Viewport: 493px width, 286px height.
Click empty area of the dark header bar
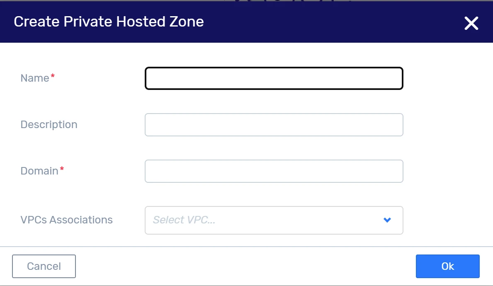point(332,22)
